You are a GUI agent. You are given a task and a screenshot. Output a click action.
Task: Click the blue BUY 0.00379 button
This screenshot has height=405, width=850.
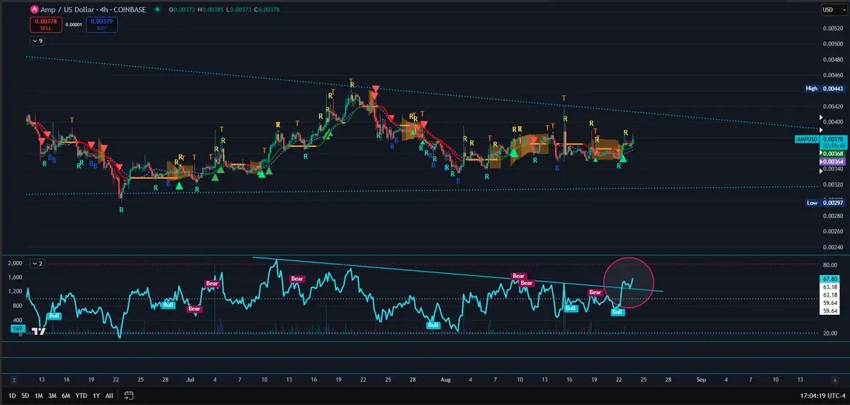[x=101, y=24]
